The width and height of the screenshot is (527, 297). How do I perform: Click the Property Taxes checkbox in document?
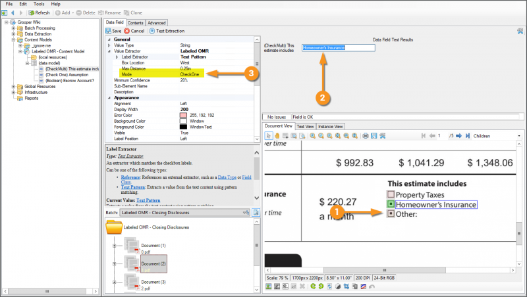(x=391, y=195)
